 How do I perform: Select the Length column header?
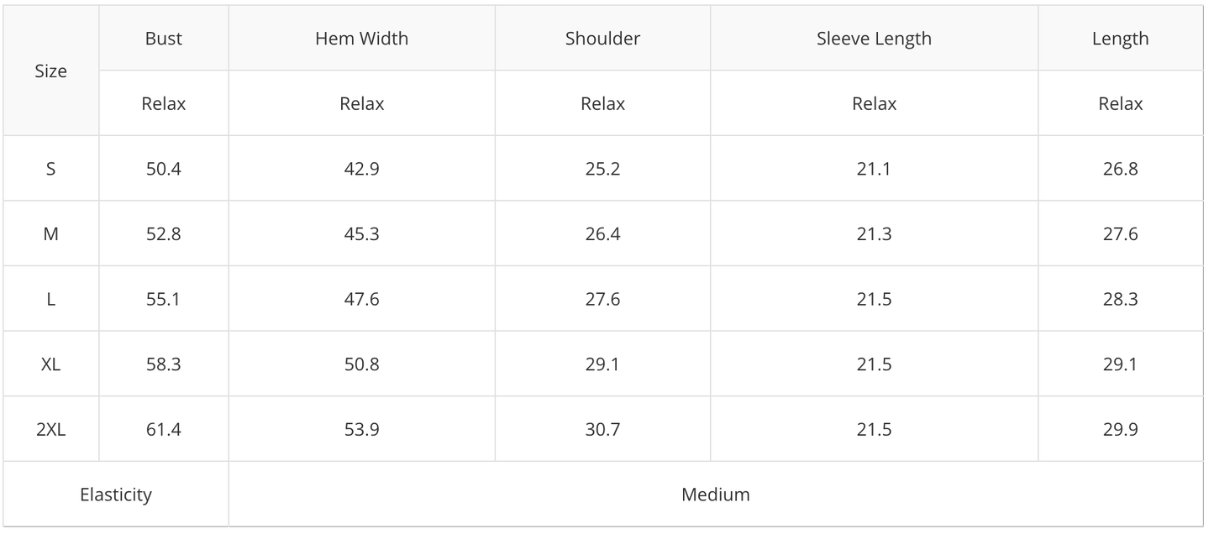tap(1120, 39)
